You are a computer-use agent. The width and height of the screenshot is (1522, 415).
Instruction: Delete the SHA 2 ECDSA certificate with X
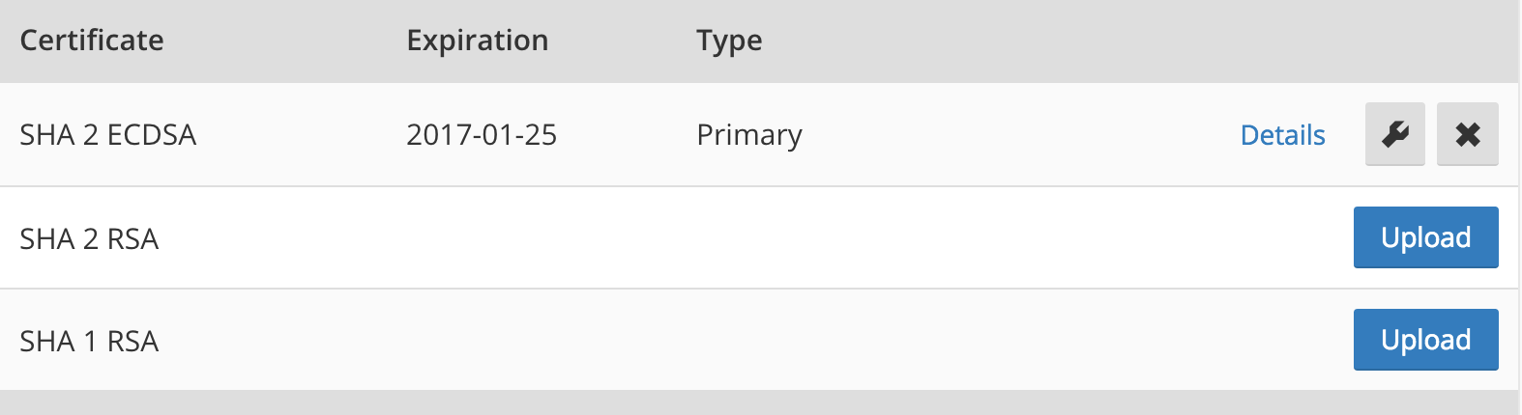[1467, 134]
